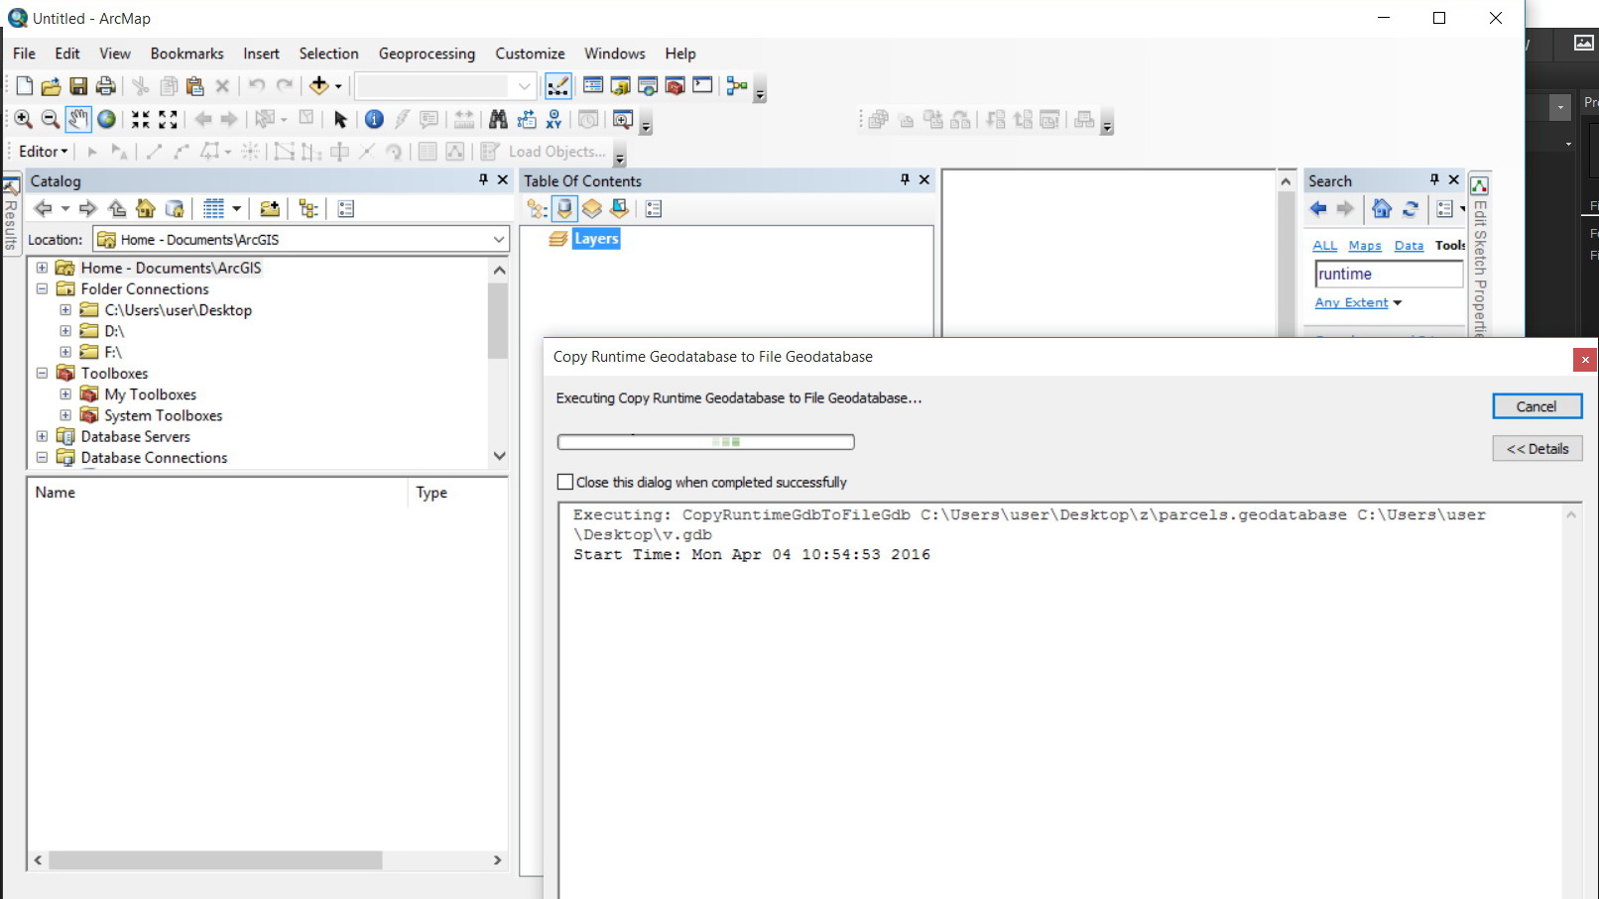Expand System Toolboxes node
Image resolution: width=1599 pixels, height=899 pixels.
point(65,415)
